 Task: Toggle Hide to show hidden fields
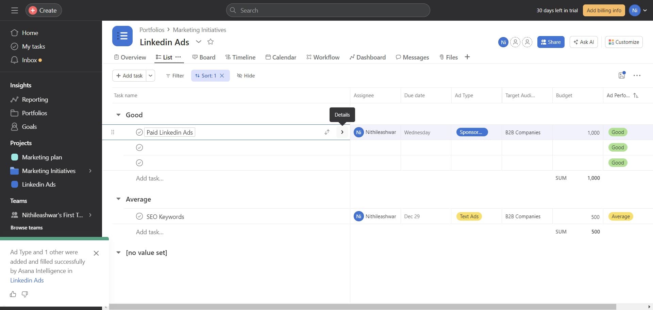pyautogui.click(x=246, y=75)
